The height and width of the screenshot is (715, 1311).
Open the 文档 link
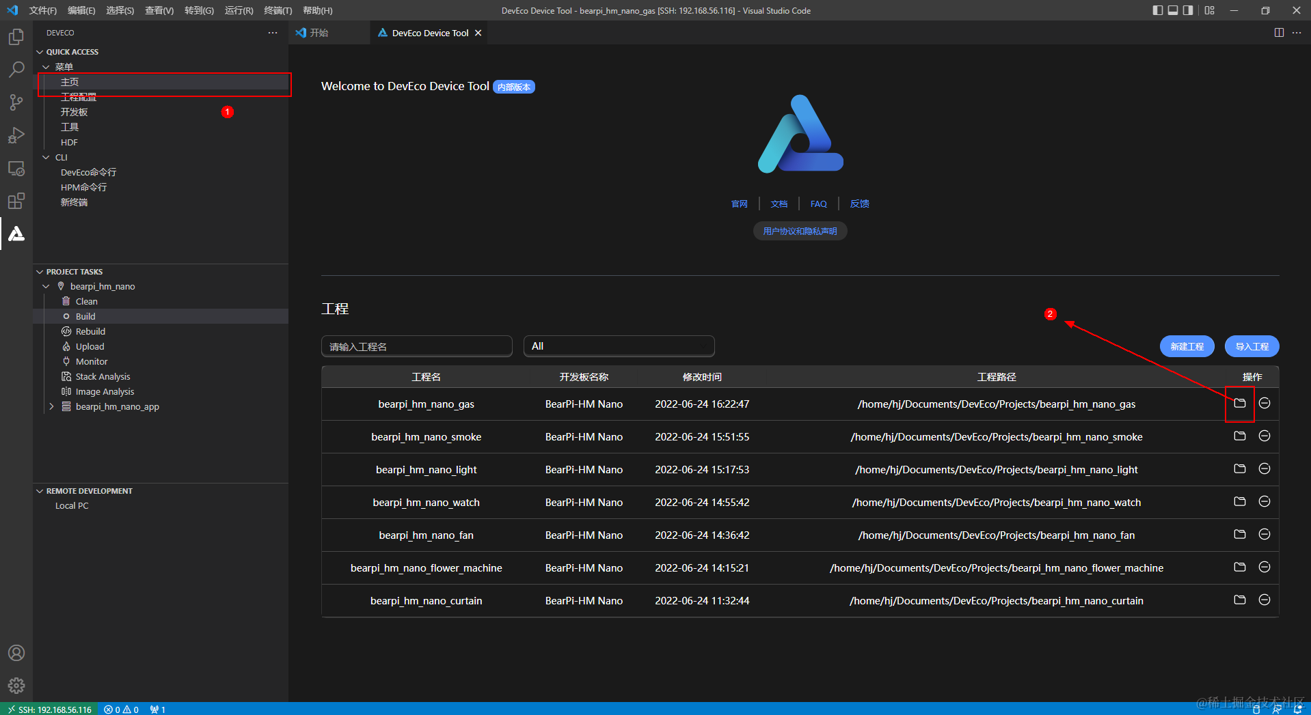pos(779,204)
